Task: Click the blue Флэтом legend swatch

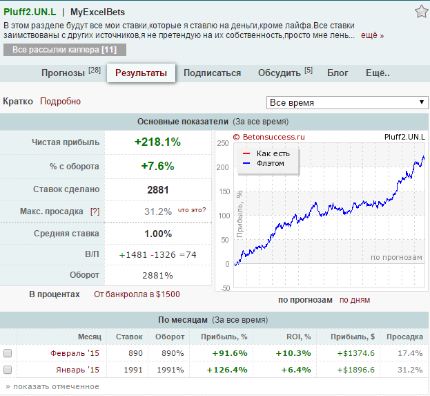Action: point(246,163)
